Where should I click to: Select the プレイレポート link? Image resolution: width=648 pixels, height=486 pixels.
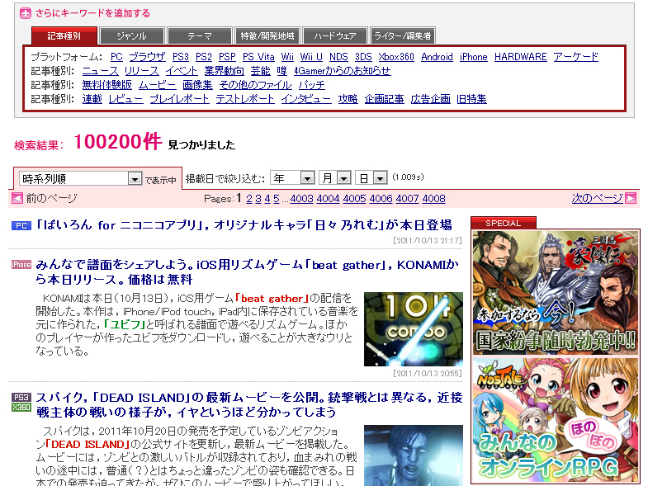point(179,99)
